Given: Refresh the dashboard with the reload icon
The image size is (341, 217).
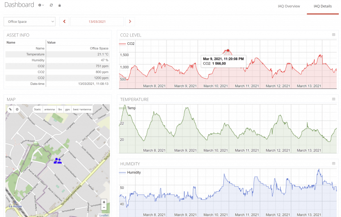Looking at the screenshot, I should pyautogui.click(x=52, y=5).
